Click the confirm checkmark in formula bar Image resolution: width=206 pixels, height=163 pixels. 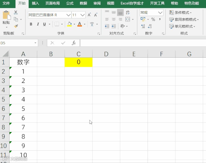coord(63,43)
